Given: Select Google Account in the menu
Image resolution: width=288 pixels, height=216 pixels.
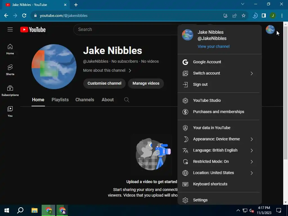Looking at the screenshot, I should (219, 62).
